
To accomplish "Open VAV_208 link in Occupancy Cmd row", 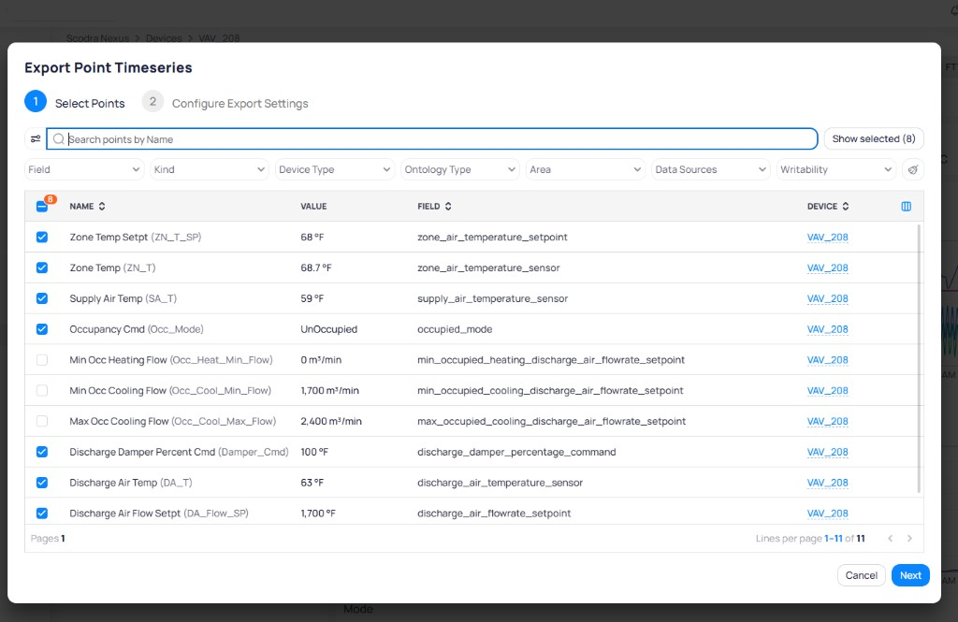I will (827, 328).
